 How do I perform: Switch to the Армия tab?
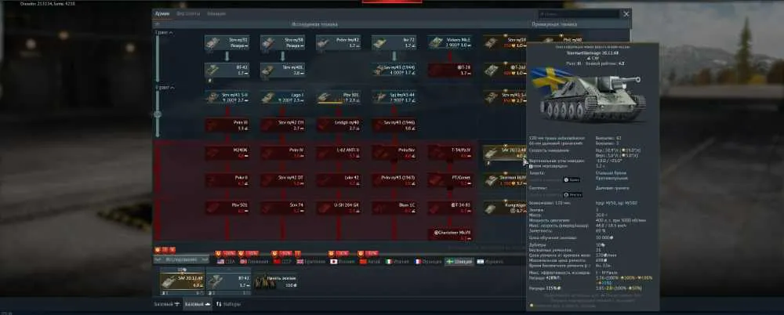[x=162, y=14]
